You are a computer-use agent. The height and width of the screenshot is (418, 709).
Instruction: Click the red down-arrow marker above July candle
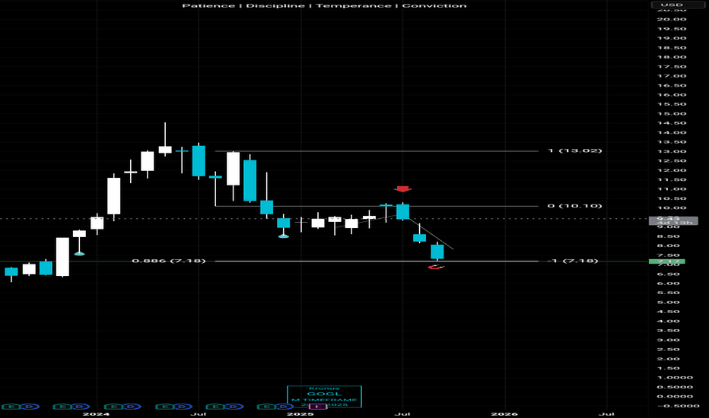(402, 189)
